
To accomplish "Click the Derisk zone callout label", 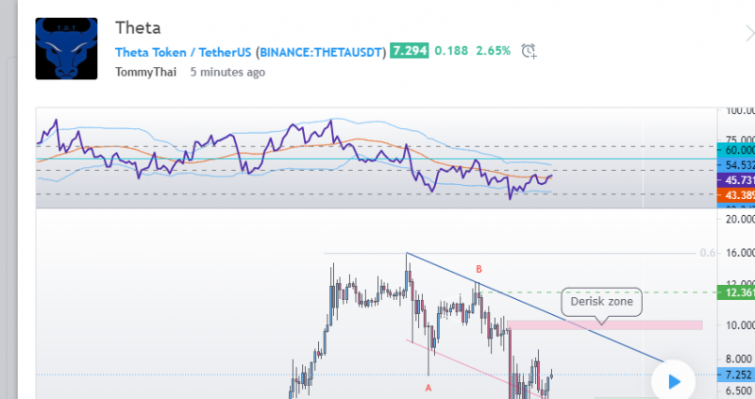I will coord(600,304).
